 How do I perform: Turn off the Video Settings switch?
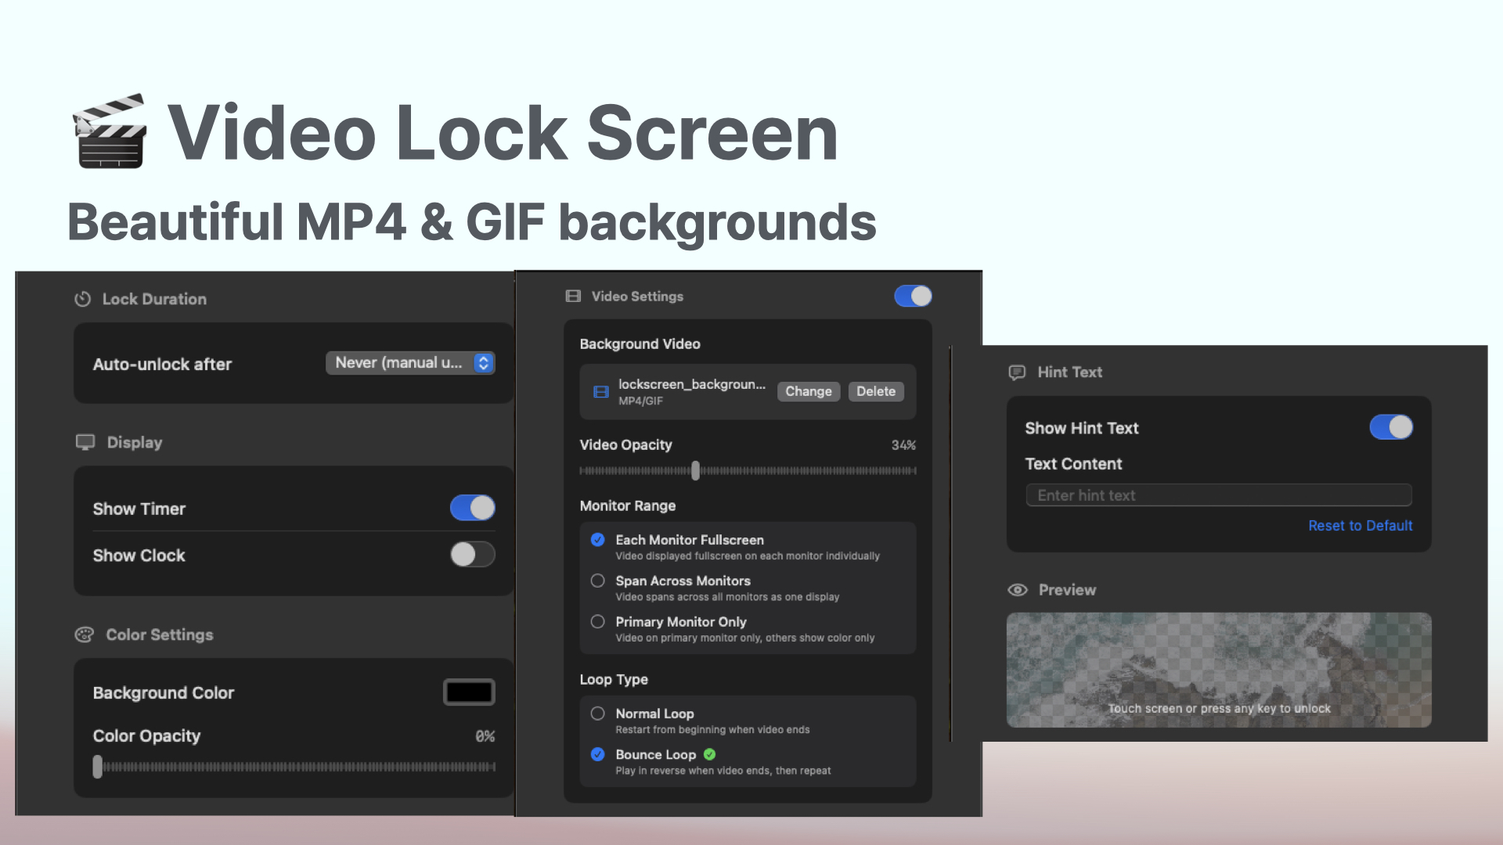913,297
